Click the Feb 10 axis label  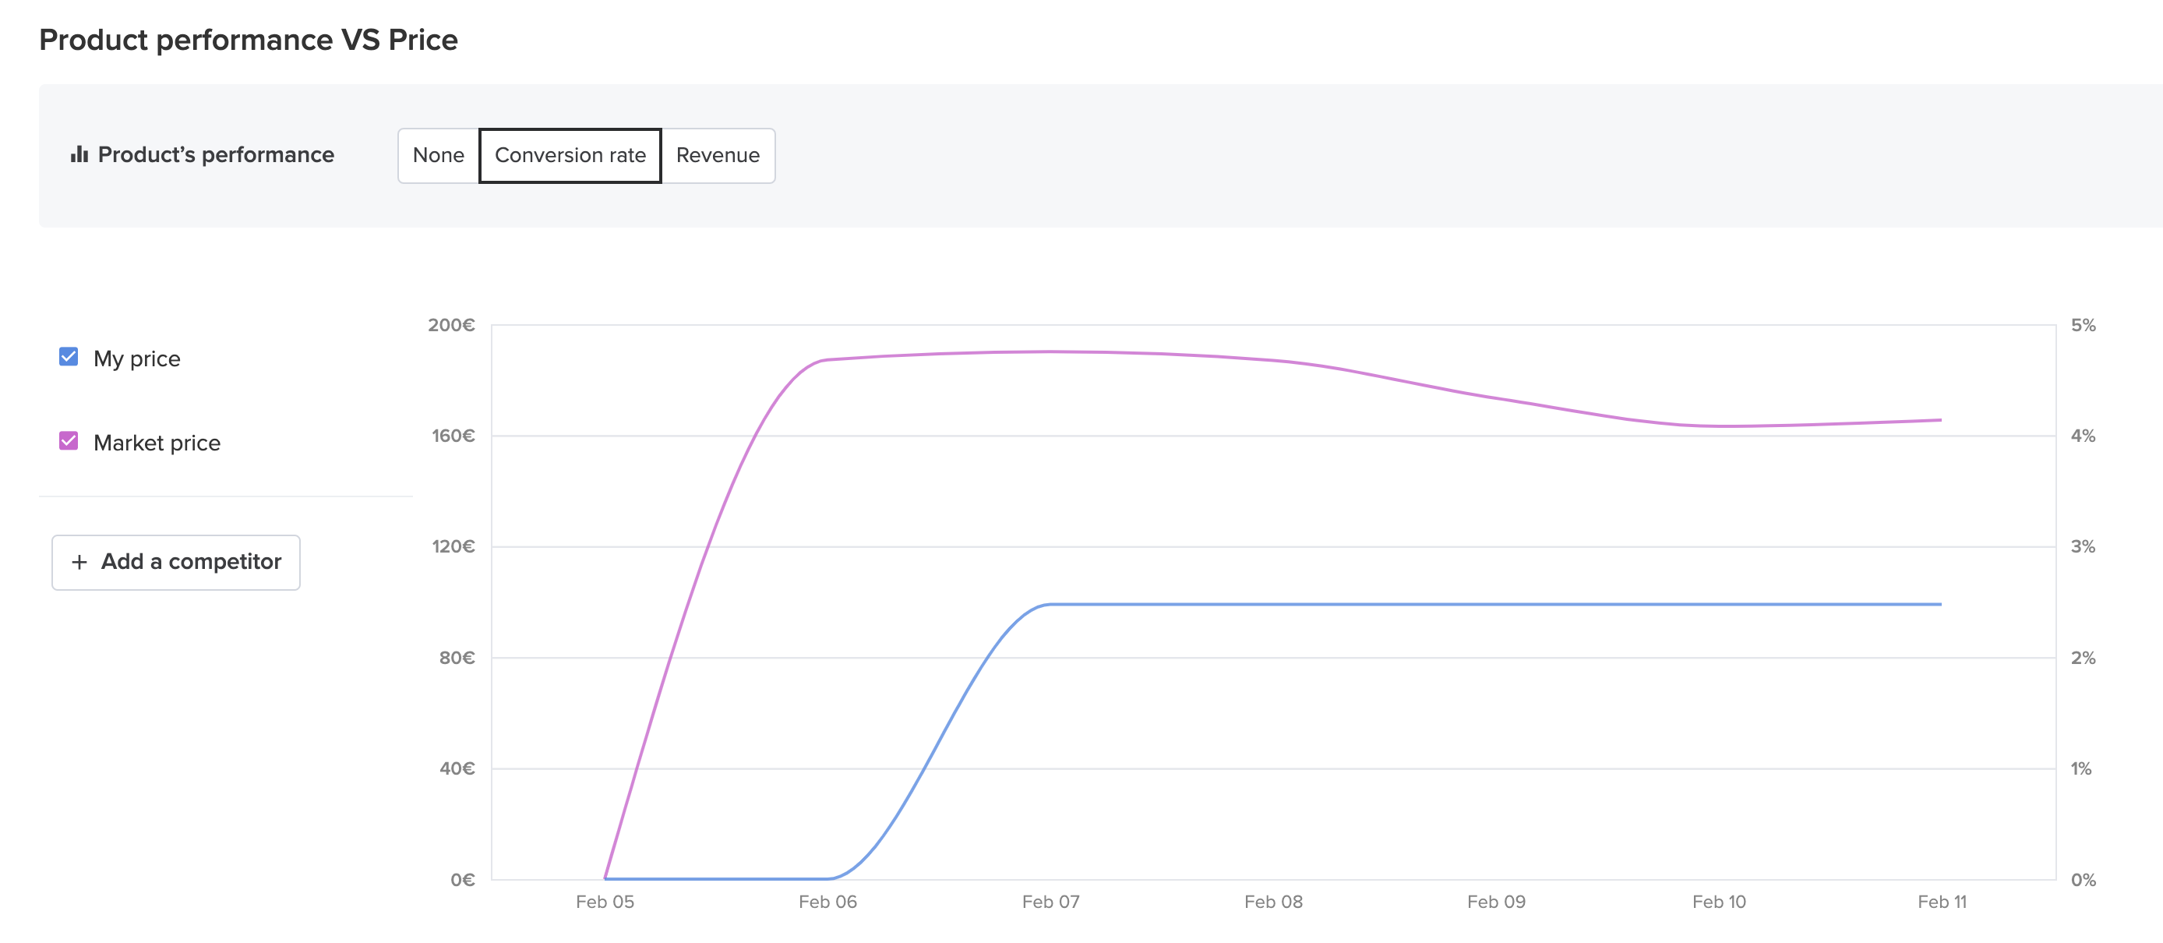[x=1719, y=902]
